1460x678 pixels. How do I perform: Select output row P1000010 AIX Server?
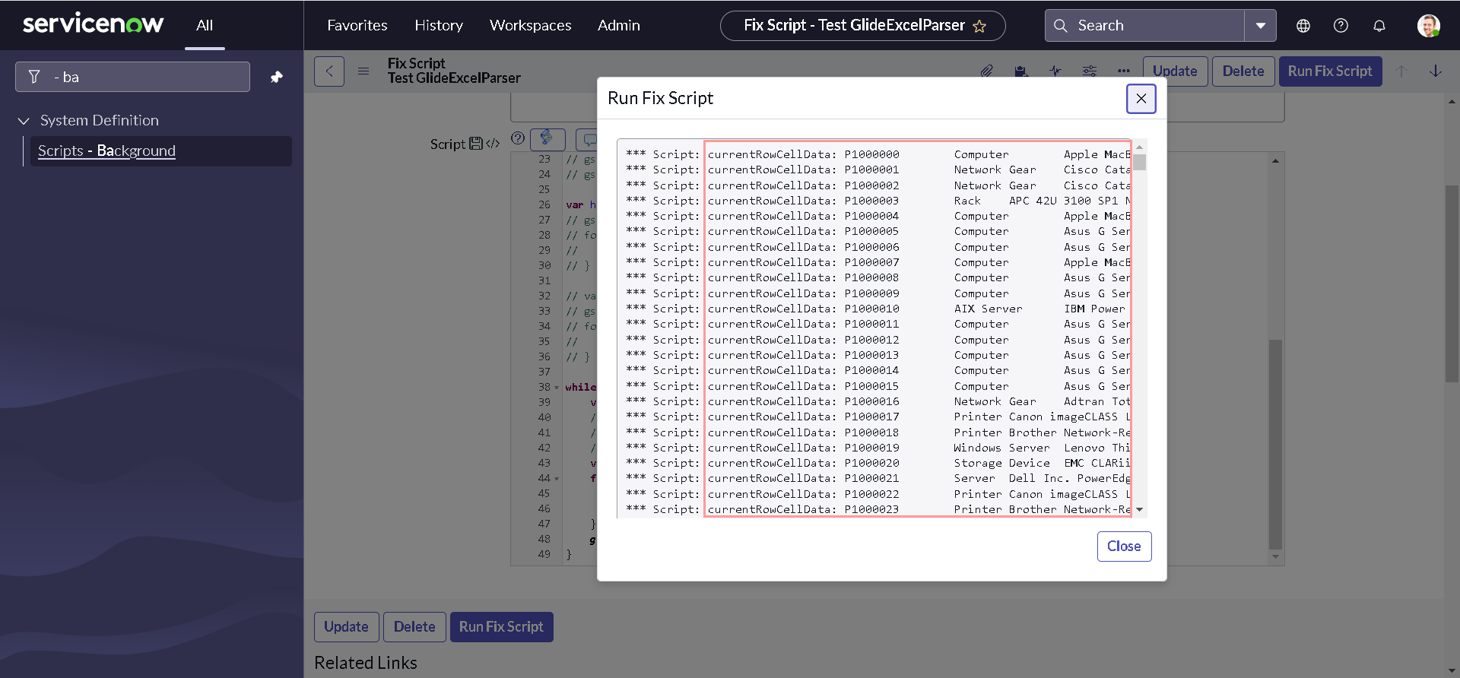pyautogui.click(x=877, y=309)
